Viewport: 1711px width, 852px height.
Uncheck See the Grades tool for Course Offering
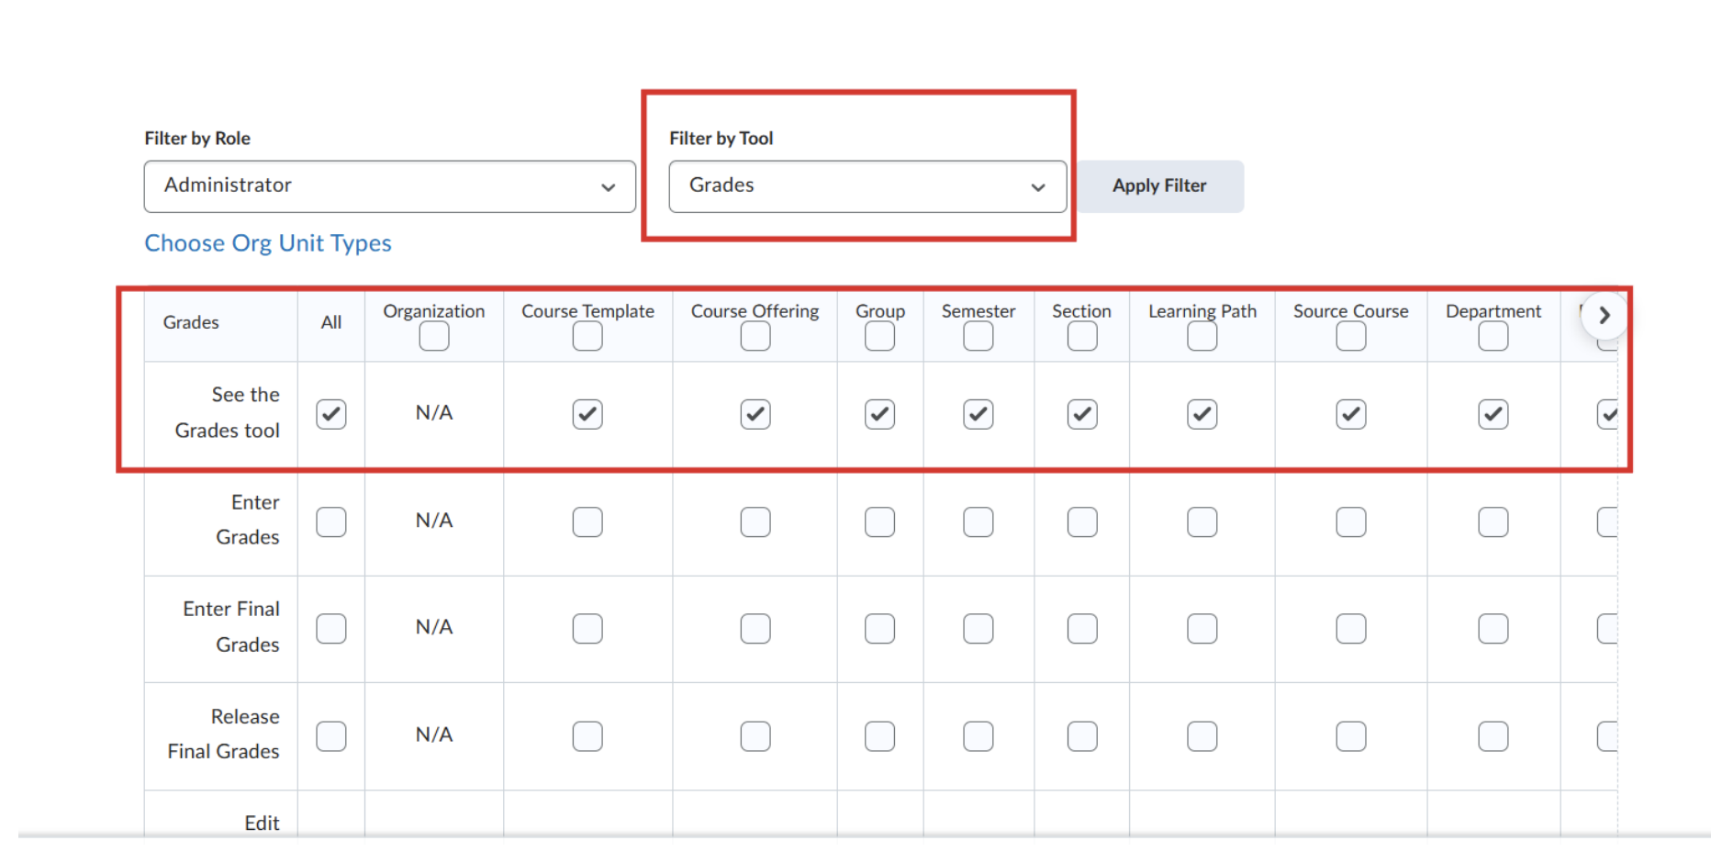tap(755, 414)
